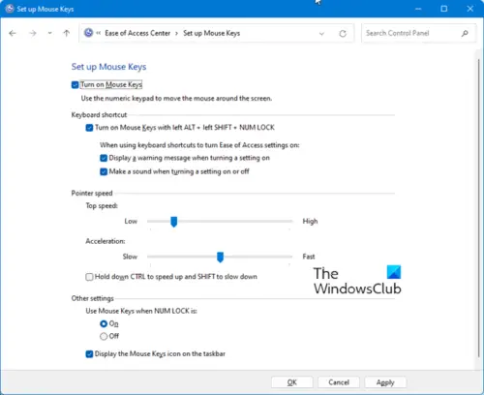Image resolution: width=484 pixels, height=395 pixels.
Task: Click the forward navigation arrow
Action: pos(33,33)
